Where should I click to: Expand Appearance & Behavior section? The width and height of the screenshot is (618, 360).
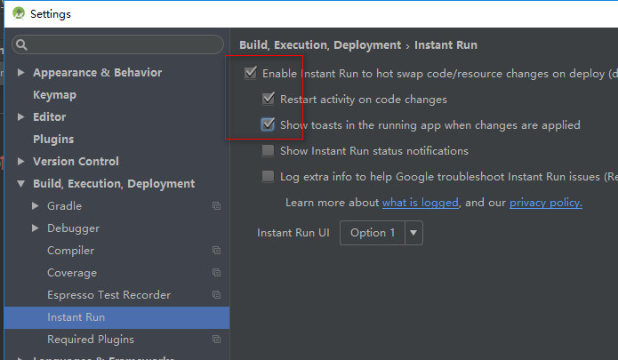pos(20,73)
